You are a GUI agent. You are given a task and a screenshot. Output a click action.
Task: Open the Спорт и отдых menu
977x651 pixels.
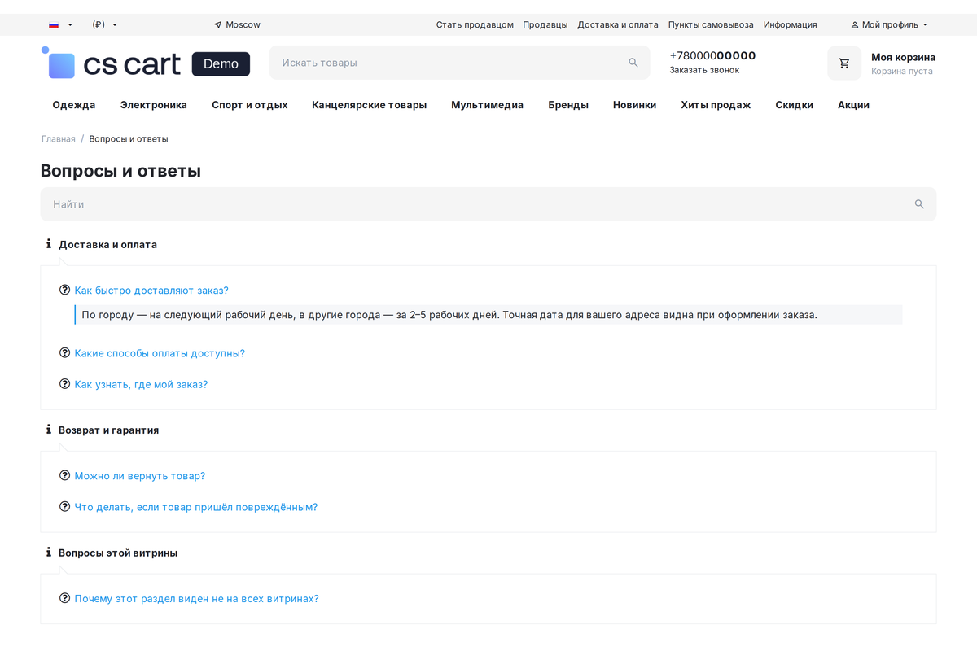coord(250,105)
